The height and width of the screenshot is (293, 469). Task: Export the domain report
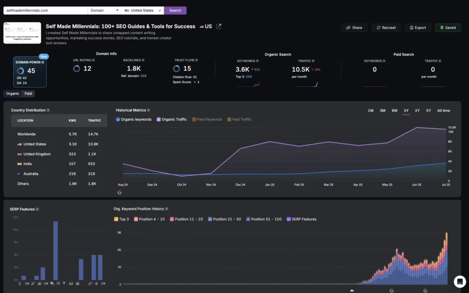(x=418, y=27)
